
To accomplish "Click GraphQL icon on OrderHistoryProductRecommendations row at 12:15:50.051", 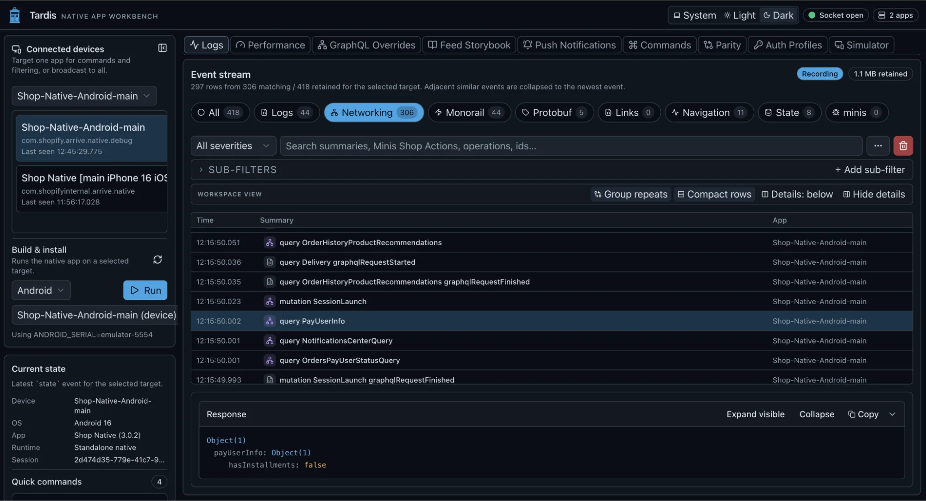I will coord(270,242).
